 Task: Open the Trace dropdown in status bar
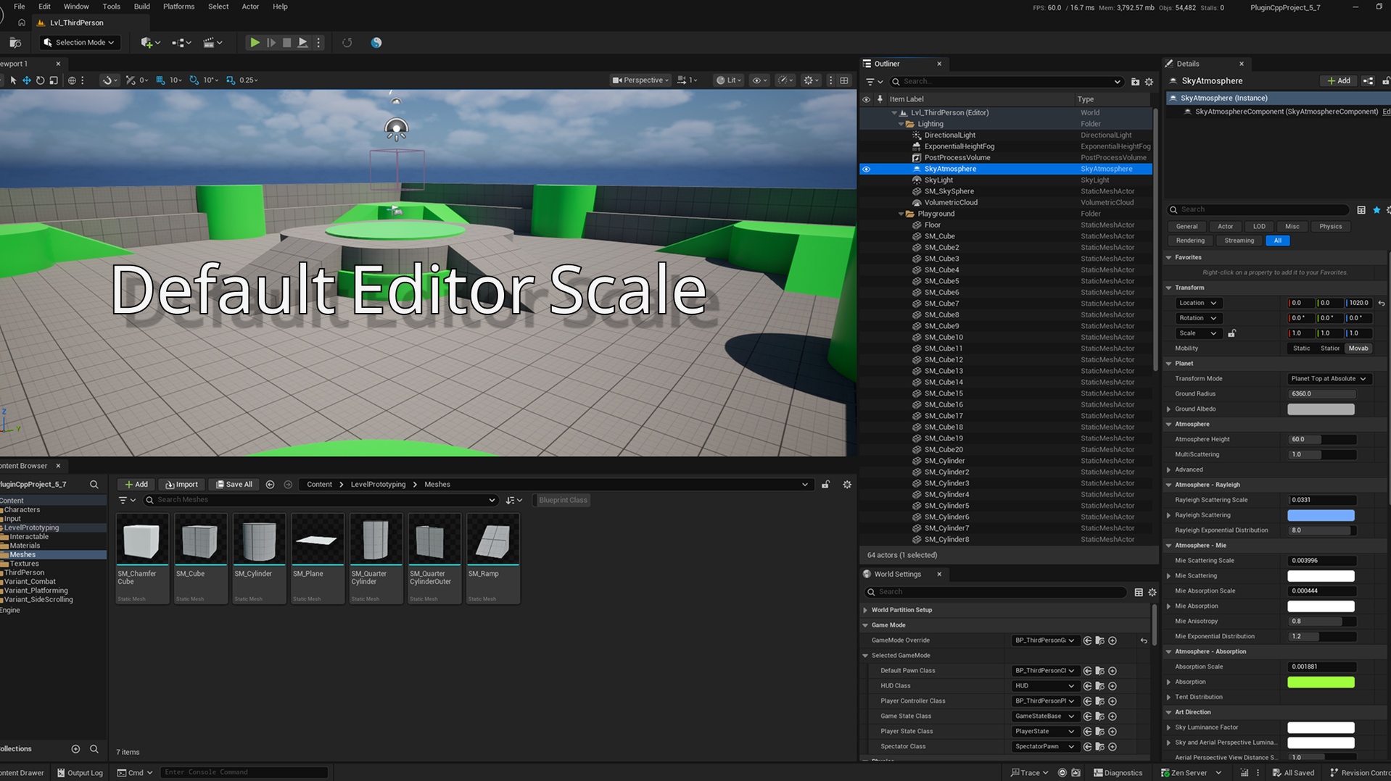pos(1029,773)
